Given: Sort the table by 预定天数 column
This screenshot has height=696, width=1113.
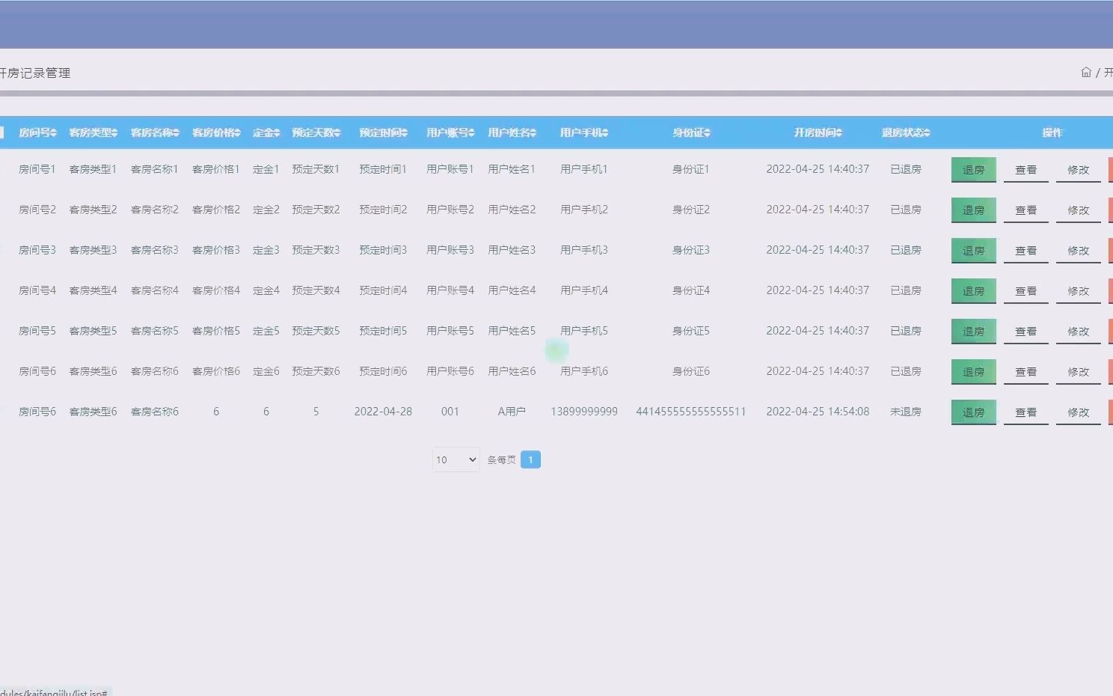Looking at the screenshot, I should 316,132.
